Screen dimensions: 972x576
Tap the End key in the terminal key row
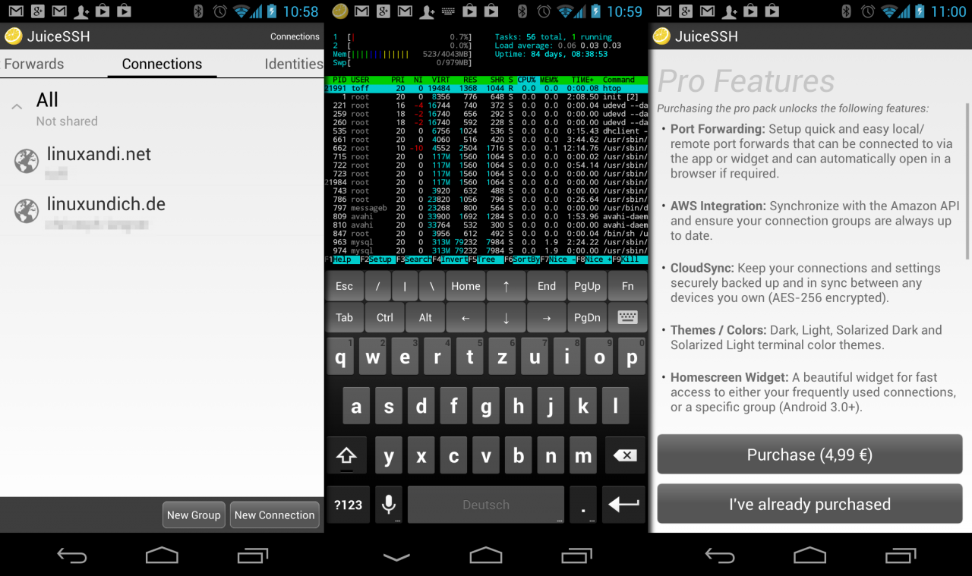tap(547, 286)
